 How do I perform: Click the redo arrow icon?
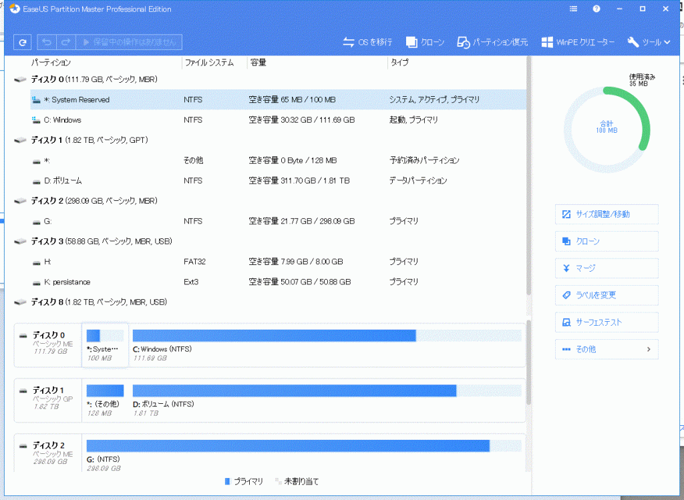[66, 42]
